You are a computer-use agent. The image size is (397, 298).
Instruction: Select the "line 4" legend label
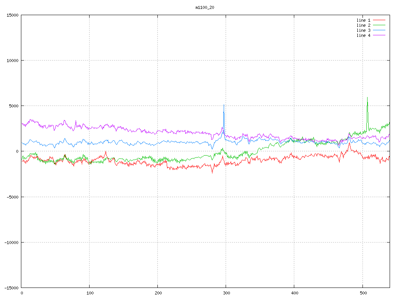click(x=363, y=35)
